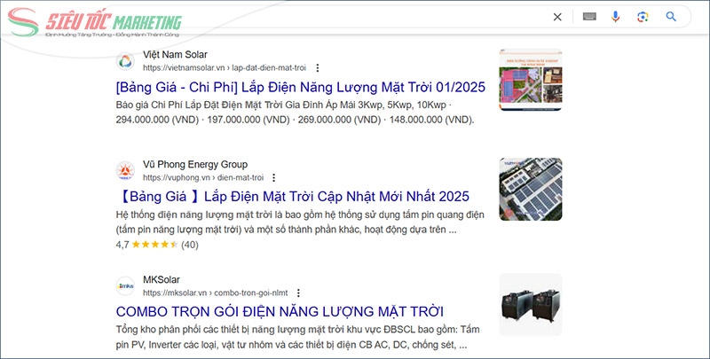
Task: Open more options for vuphong.vn result
Action: pyautogui.click(x=273, y=177)
